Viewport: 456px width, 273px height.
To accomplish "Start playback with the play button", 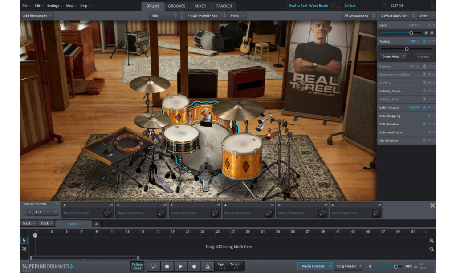I will [x=181, y=266].
